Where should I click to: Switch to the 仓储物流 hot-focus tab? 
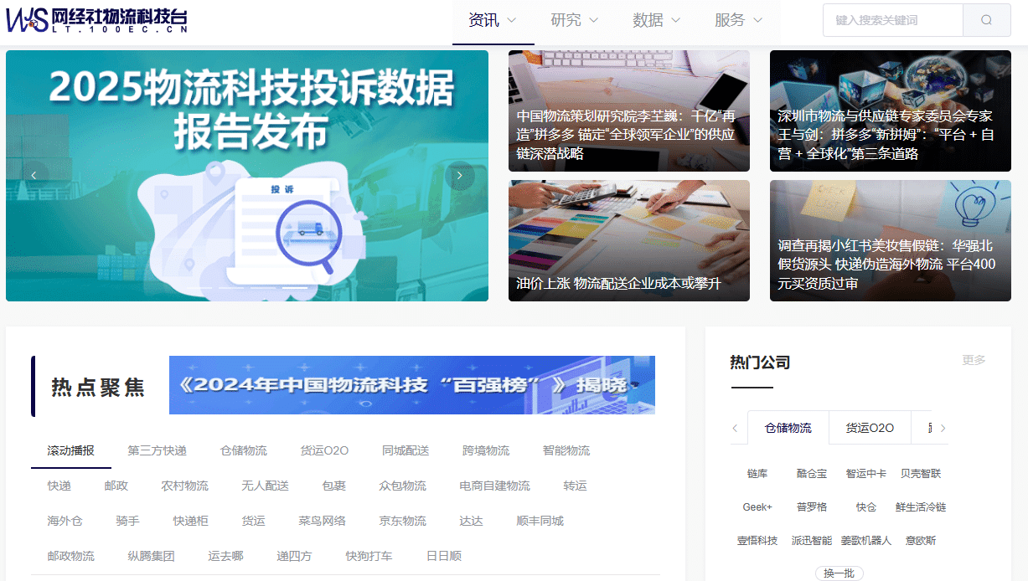[x=244, y=450]
